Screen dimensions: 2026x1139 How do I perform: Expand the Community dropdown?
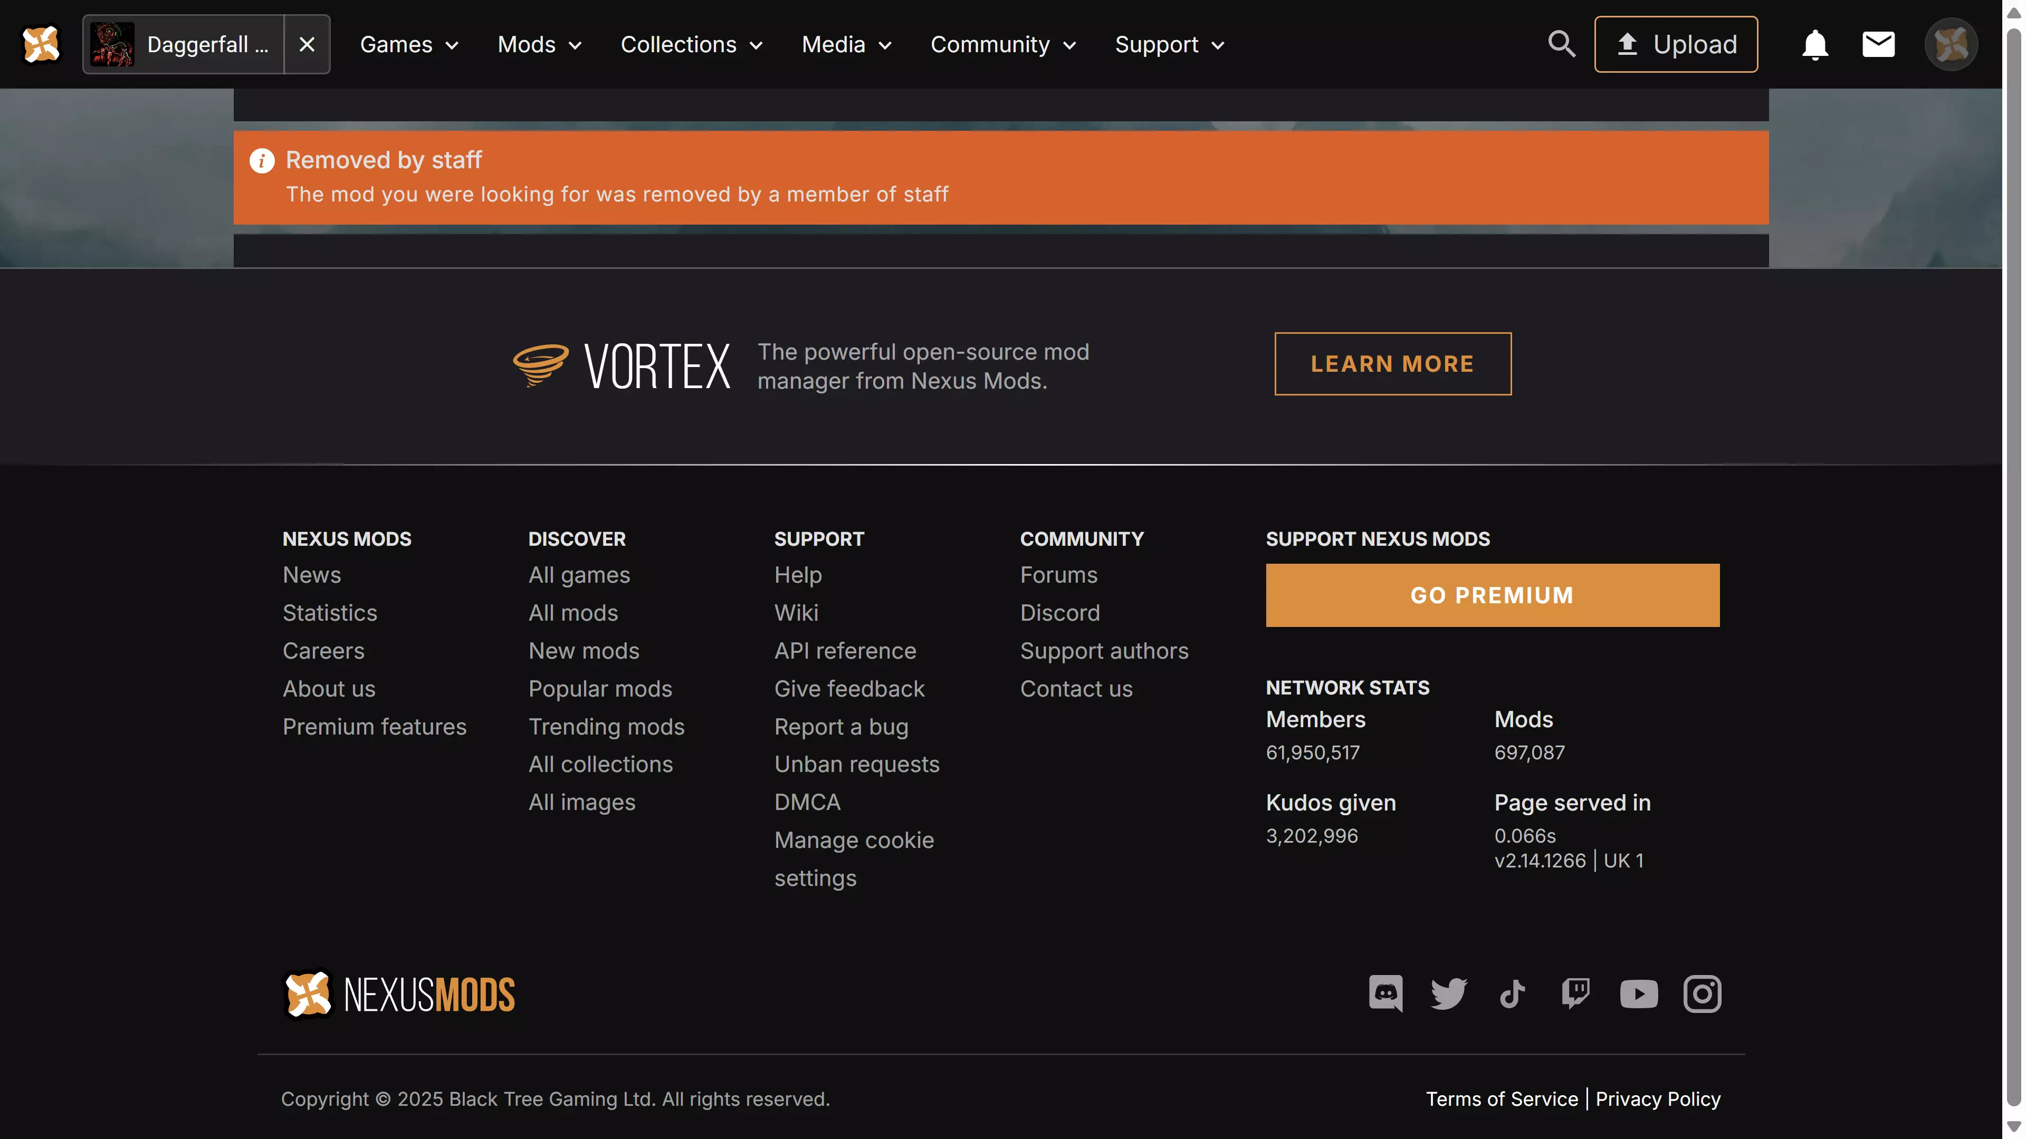click(x=1003, y=44)
